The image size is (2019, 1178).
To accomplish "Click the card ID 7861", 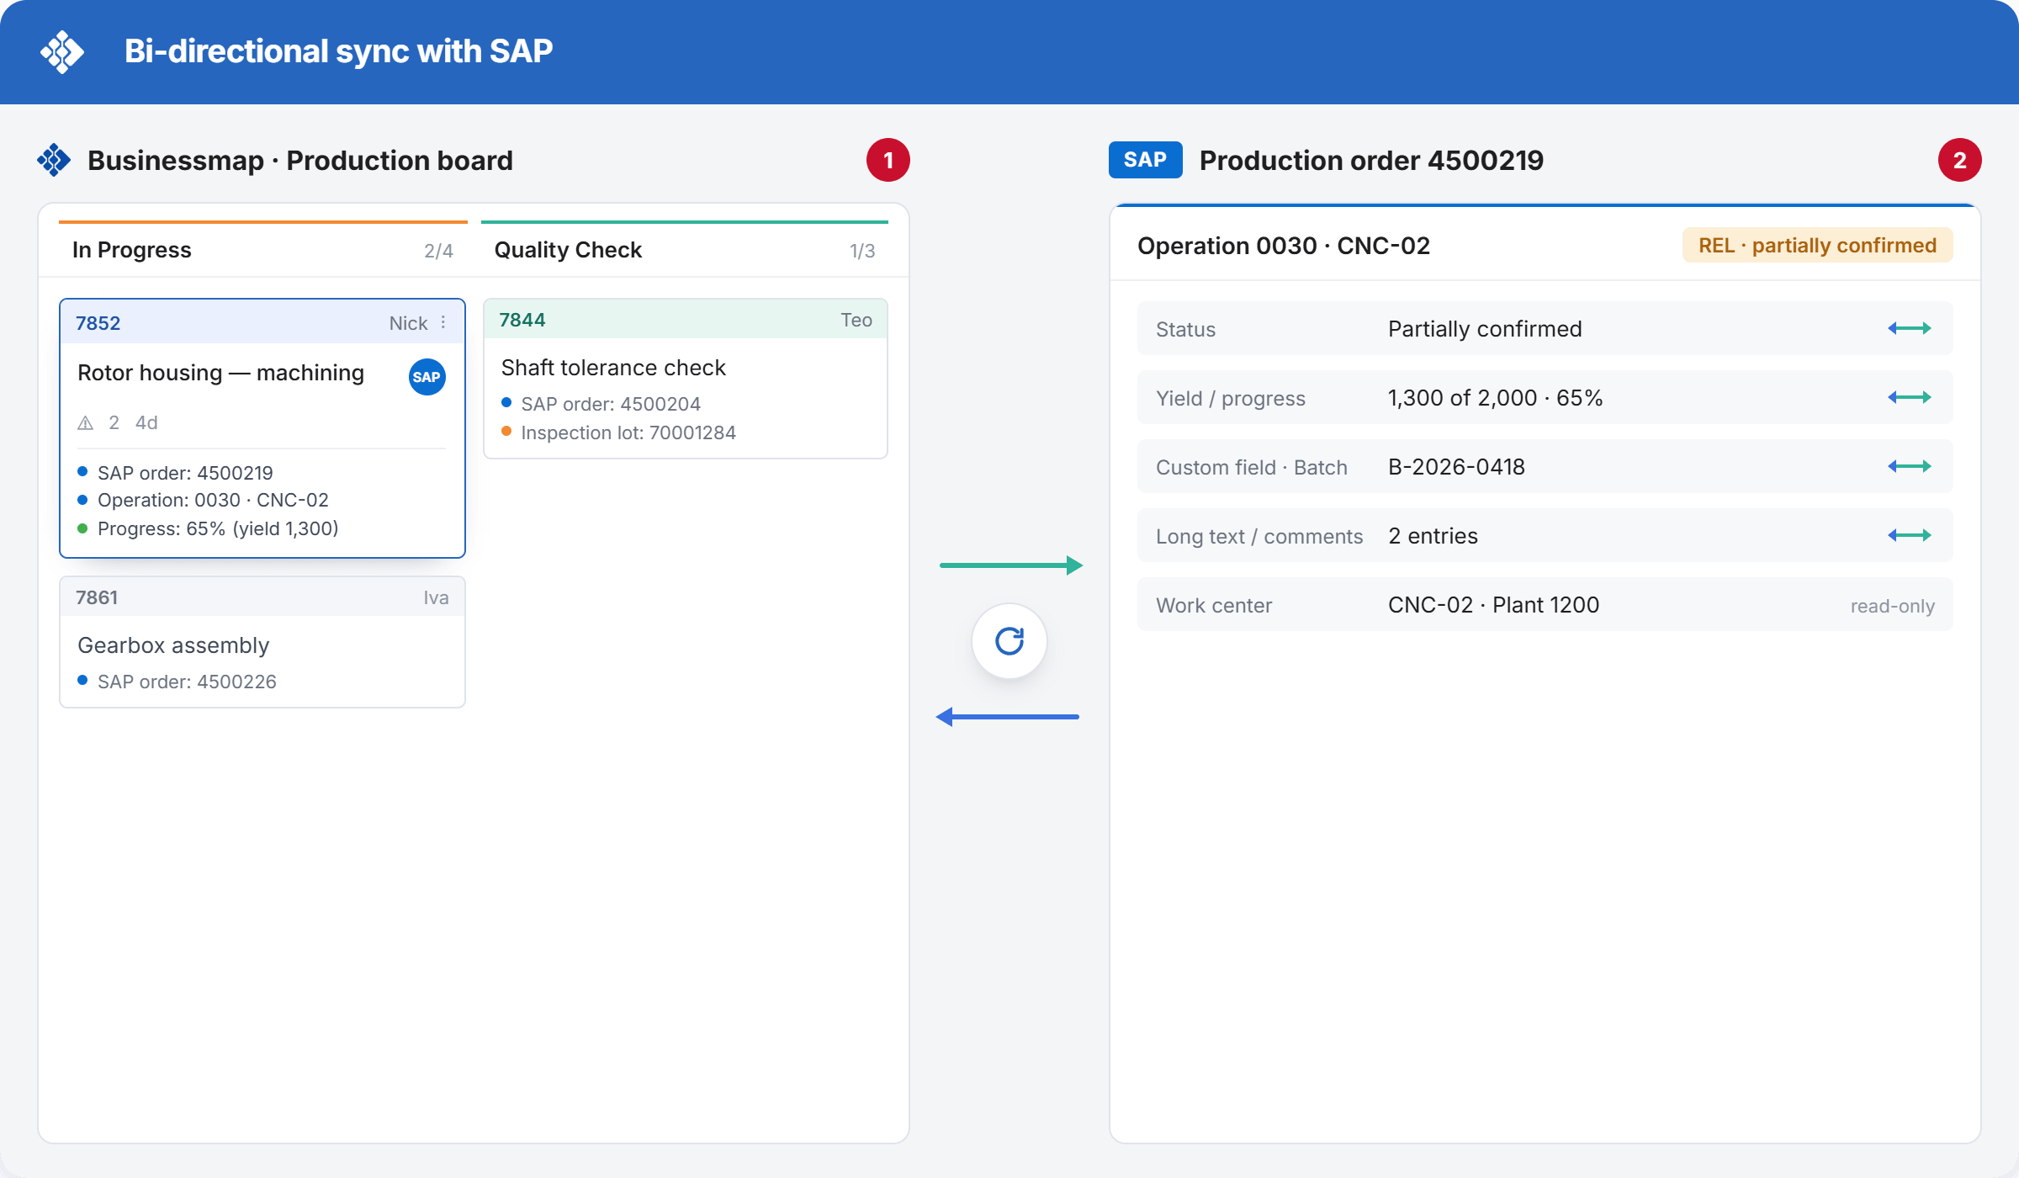I will pos(97,597).
